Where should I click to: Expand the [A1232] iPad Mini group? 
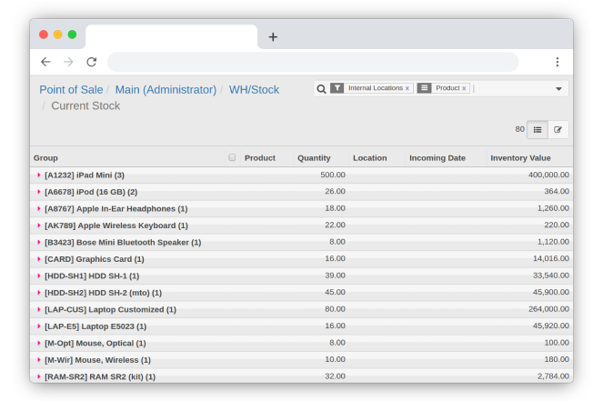[x=39, y=175]
